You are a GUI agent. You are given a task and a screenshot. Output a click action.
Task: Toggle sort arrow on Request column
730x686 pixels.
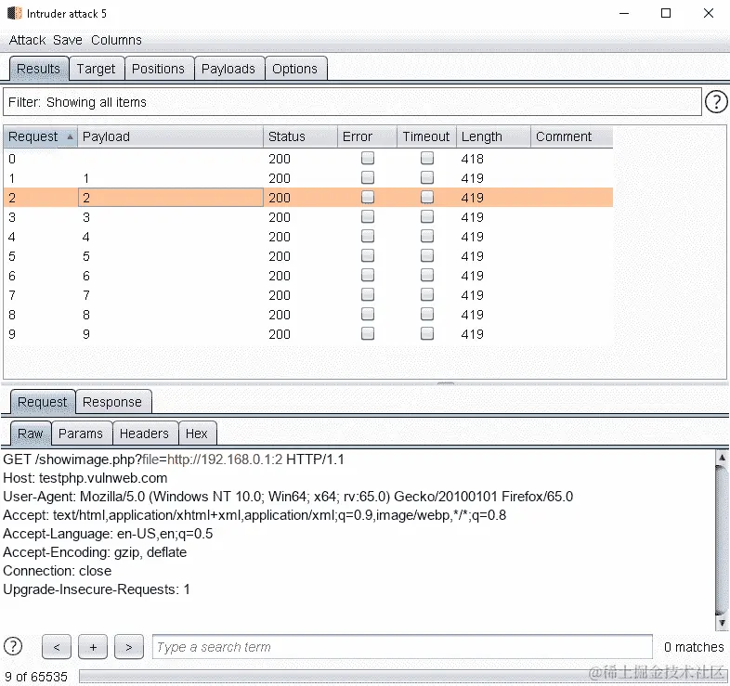click(70, 136)
